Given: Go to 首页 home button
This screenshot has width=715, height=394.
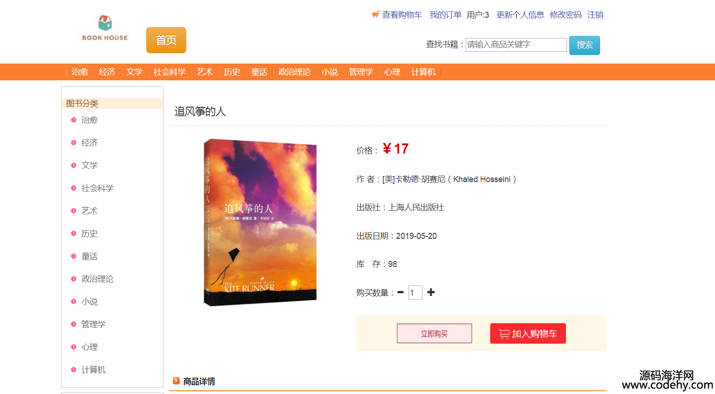Looking at the screenshot, I should coord(166,40).
